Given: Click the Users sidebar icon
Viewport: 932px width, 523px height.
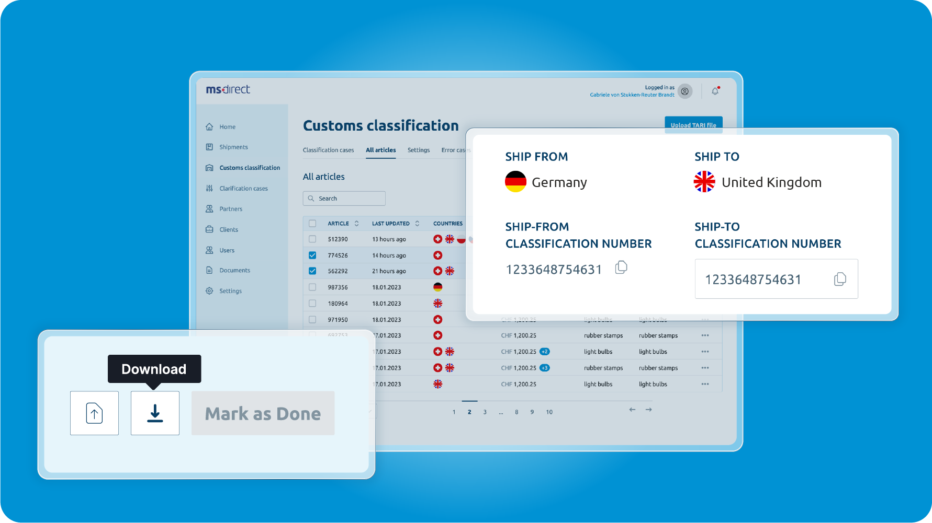Looking at the screenshot, I should [209, 250].
